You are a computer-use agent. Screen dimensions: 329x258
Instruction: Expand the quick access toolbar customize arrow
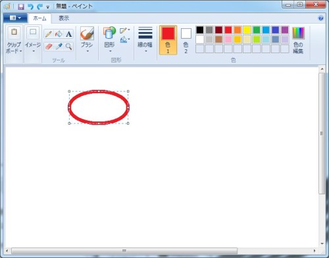click(x=48, y=7)
